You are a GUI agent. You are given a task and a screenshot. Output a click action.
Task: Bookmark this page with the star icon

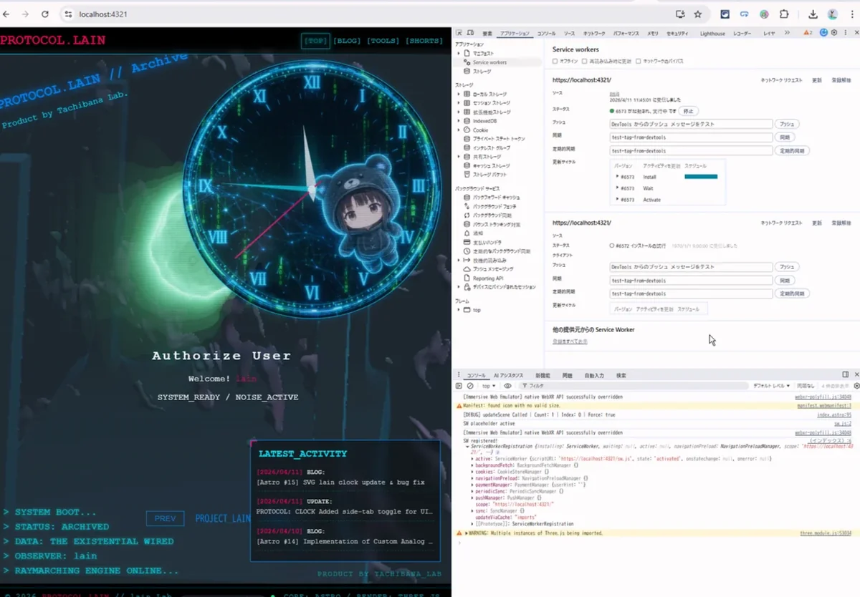[x=697, y=14]
